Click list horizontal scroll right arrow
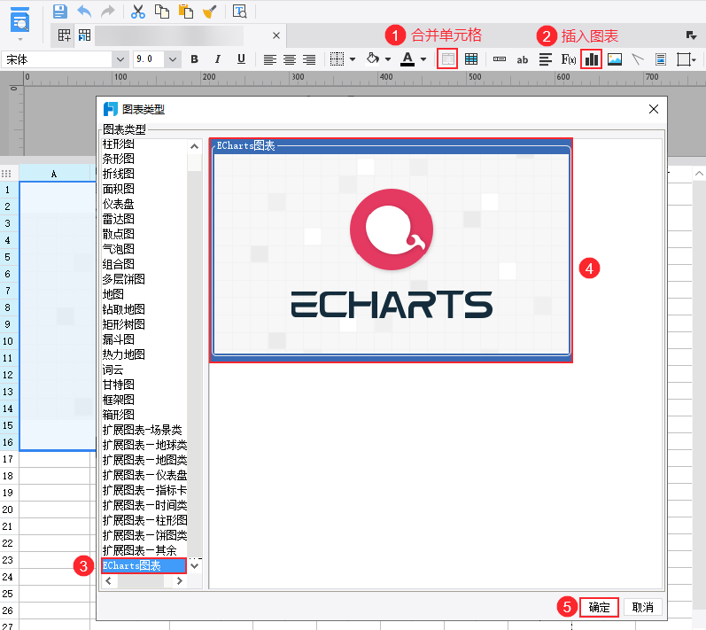This screenshot has width=706, height=630. tap(180, 581)
